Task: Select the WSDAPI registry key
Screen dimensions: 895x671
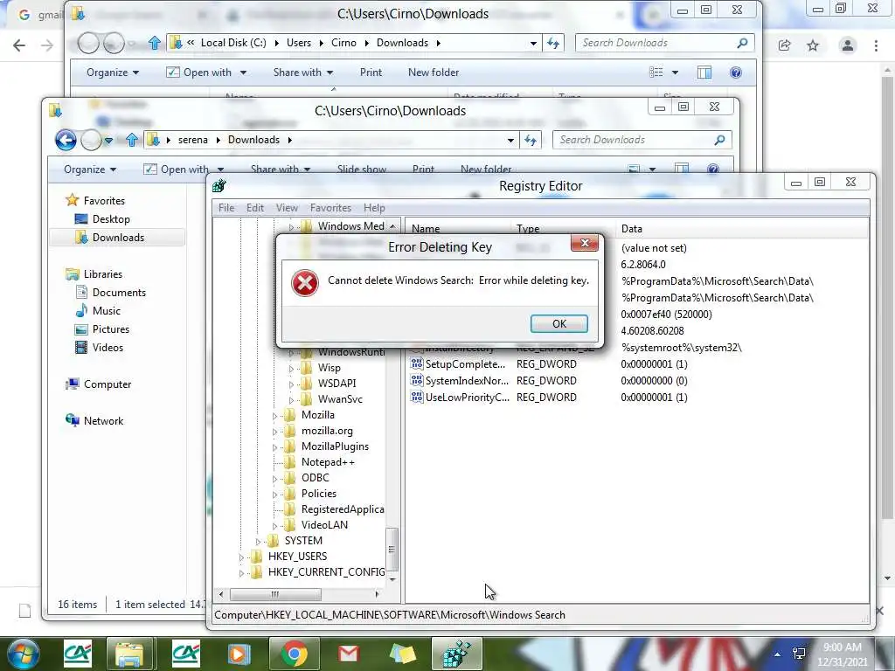Action: click(336, 384)
